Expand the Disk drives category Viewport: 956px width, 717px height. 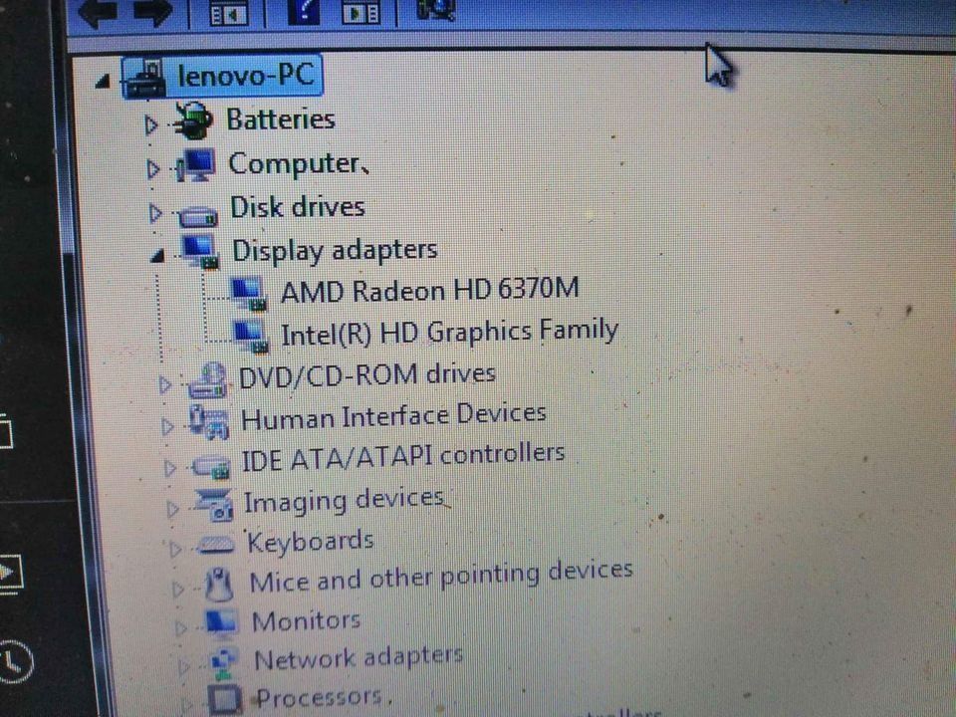coord(155,213)
